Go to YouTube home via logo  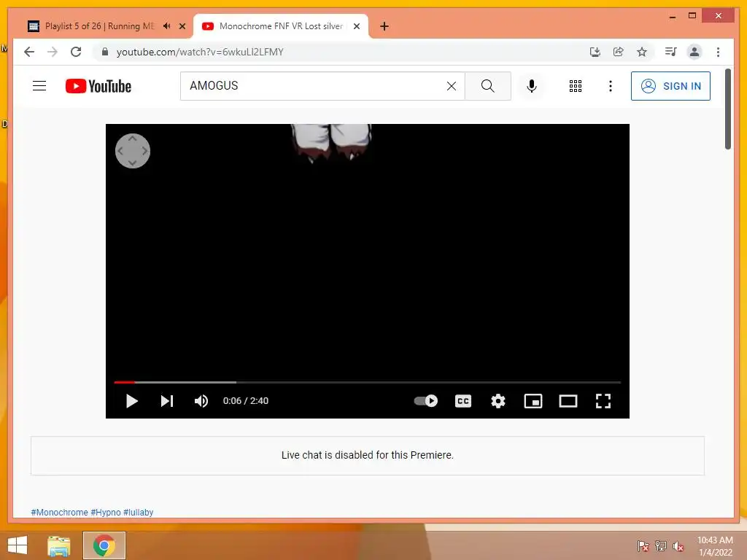point(98,86)
